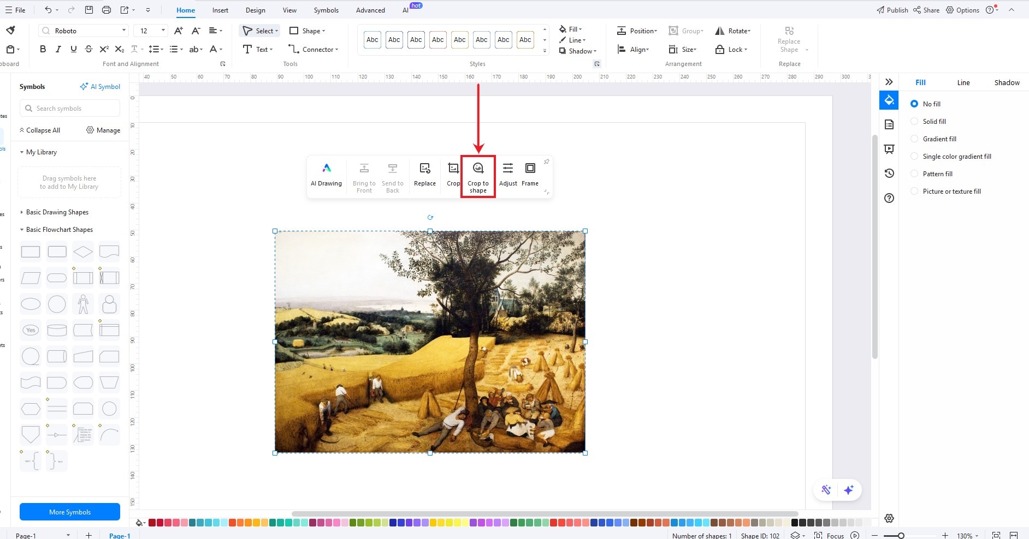
Task: Click the Search symbols field
Action: (70, 108)
